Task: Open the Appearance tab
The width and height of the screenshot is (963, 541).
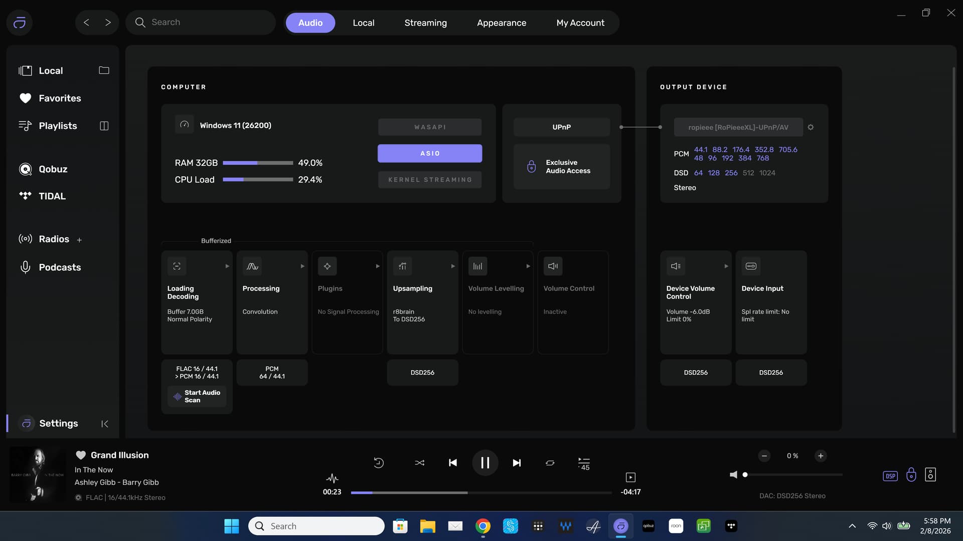Action: (x=501, y=23)
